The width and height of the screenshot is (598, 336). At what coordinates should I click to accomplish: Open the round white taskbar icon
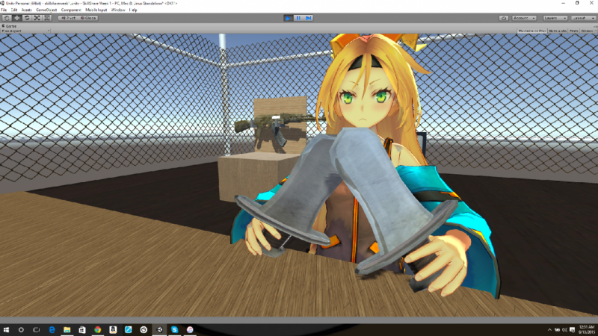pyautogui.click(x=144, y=330)
